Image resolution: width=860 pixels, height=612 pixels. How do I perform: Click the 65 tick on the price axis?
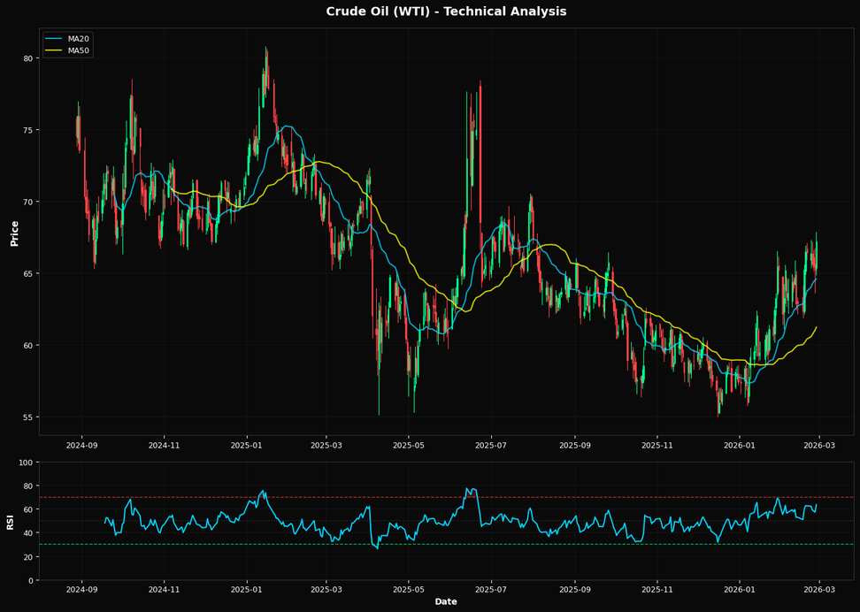[28, 273]
